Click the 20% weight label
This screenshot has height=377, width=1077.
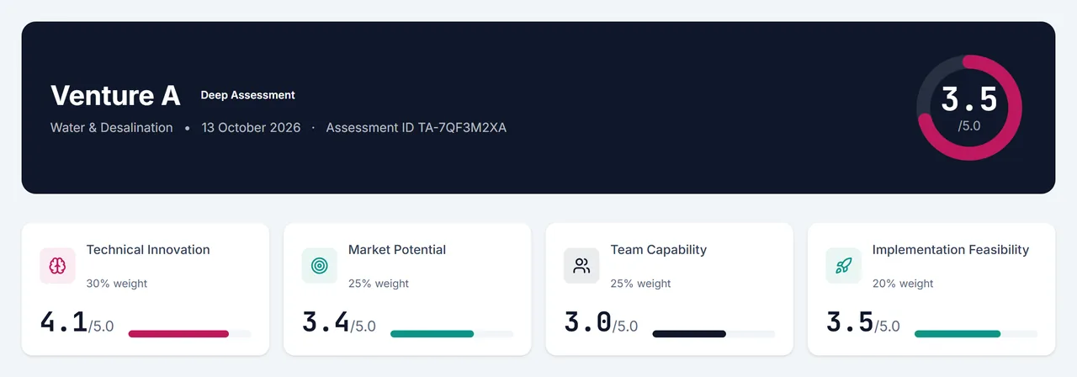click(903, 284)
